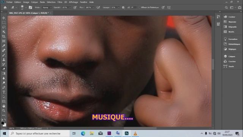Select the Zoom tool
This screenshot has width=243, height=137.
coord(4,111)
